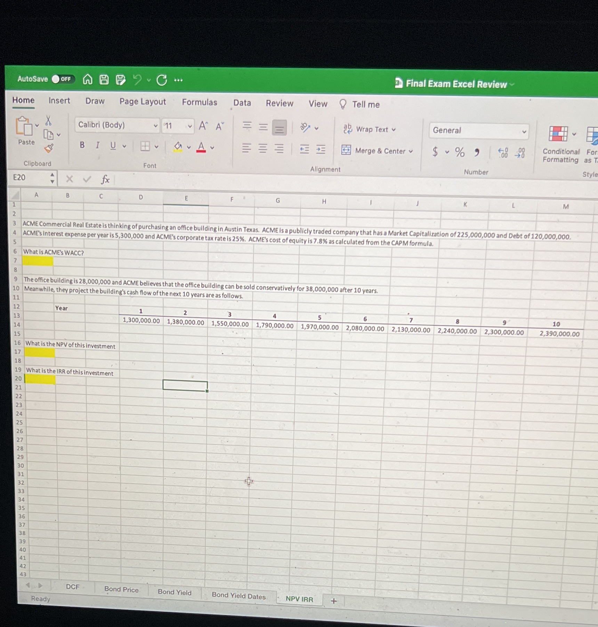This screenshot has width=598, height=627.
Task: Click the Wrap Text button
Action: (370, 129)
